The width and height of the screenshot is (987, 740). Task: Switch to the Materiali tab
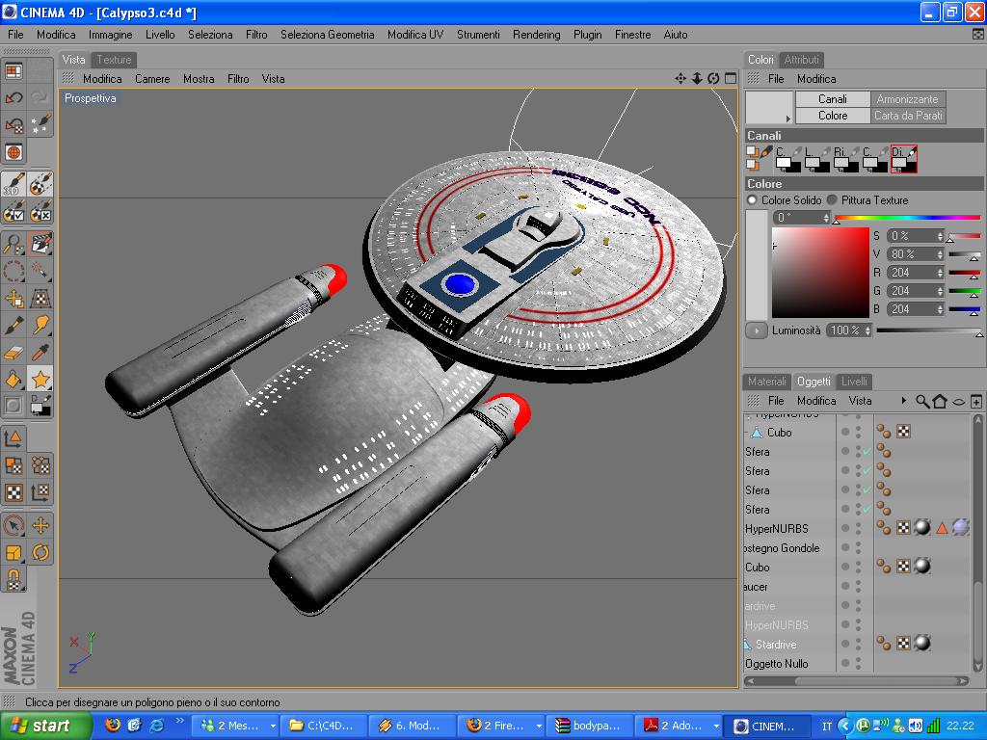click(766, 382)
